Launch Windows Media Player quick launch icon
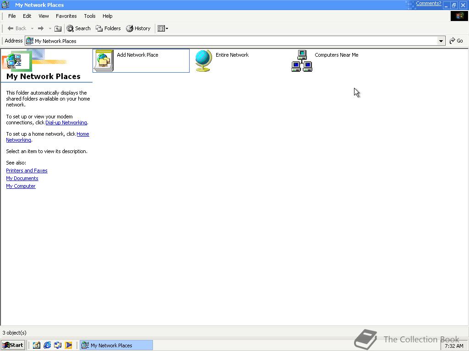 69,345
